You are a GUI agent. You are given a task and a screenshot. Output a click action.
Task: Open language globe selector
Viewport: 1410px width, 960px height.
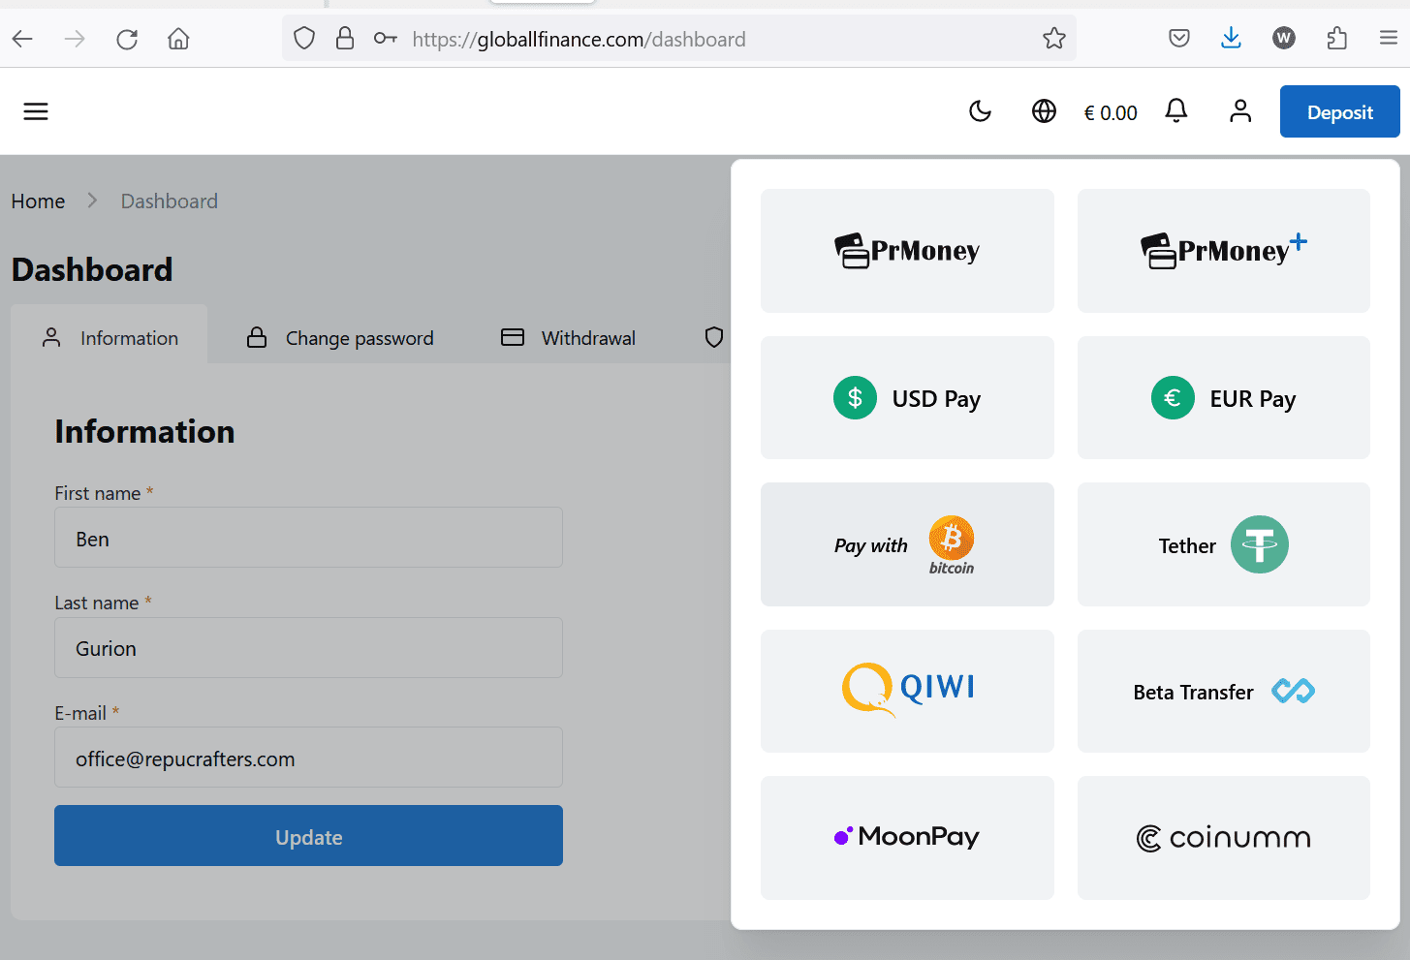click(x=1044, y=111)
